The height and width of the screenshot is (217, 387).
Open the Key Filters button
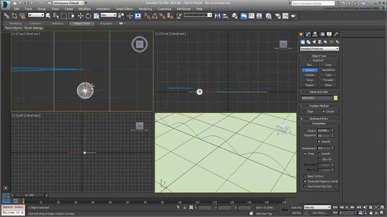(320, 213)
